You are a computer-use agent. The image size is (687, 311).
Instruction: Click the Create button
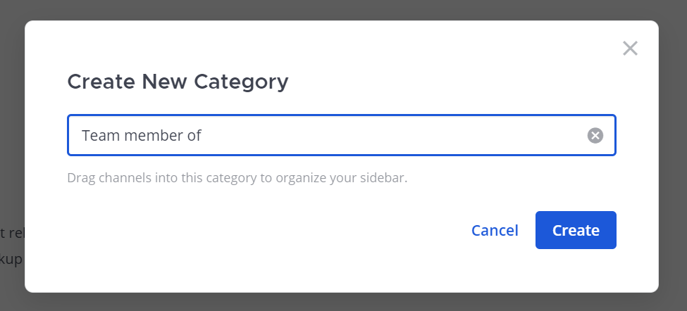576,230
